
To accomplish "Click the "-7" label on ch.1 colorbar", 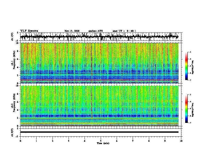I will pyautogui.click(x=190, y=80).
